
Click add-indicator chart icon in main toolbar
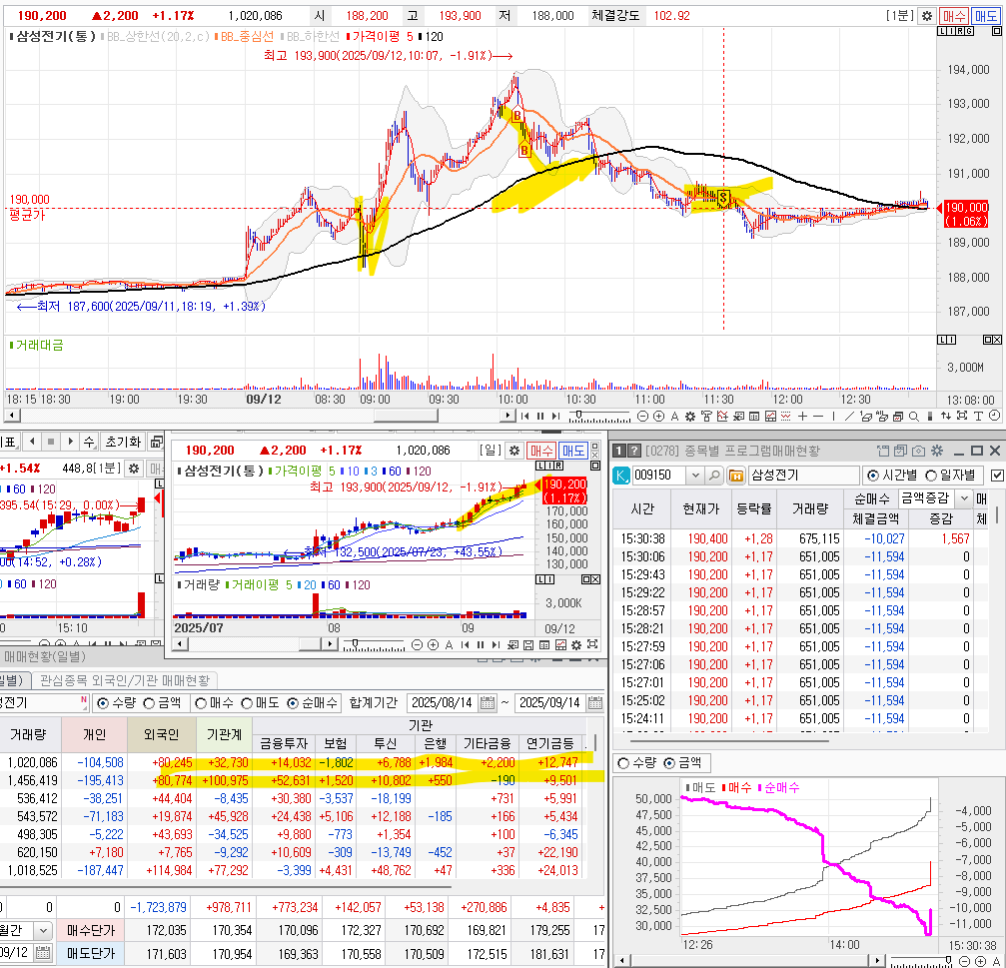tap(721, 417)
